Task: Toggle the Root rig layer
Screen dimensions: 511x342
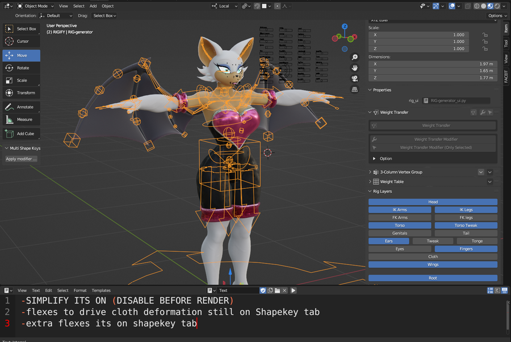Action: click(x=433, y=278)
